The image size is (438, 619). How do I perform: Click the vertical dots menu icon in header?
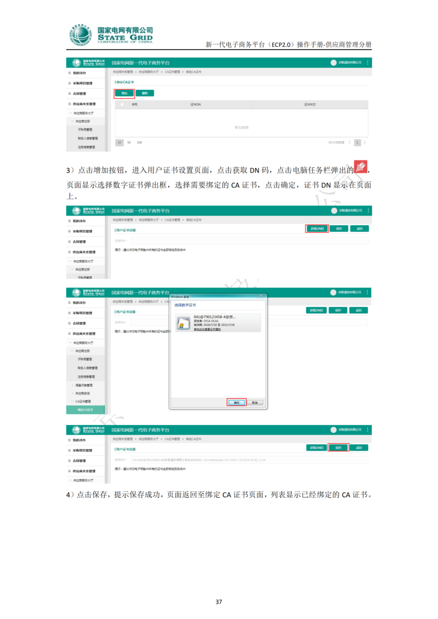pos(368,62)
